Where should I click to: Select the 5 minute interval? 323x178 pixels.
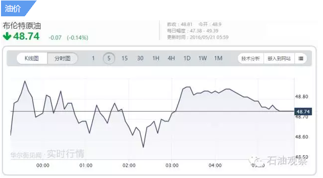(109, 58)
